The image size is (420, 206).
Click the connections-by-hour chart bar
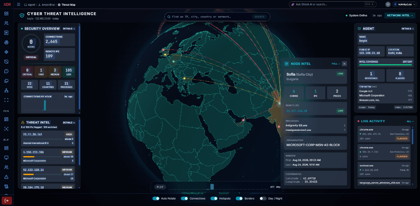tap(45, 105)
